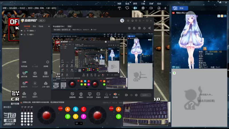Click the pill with arrow beside 直播伴侣 logo

click(x=42, y=21)
